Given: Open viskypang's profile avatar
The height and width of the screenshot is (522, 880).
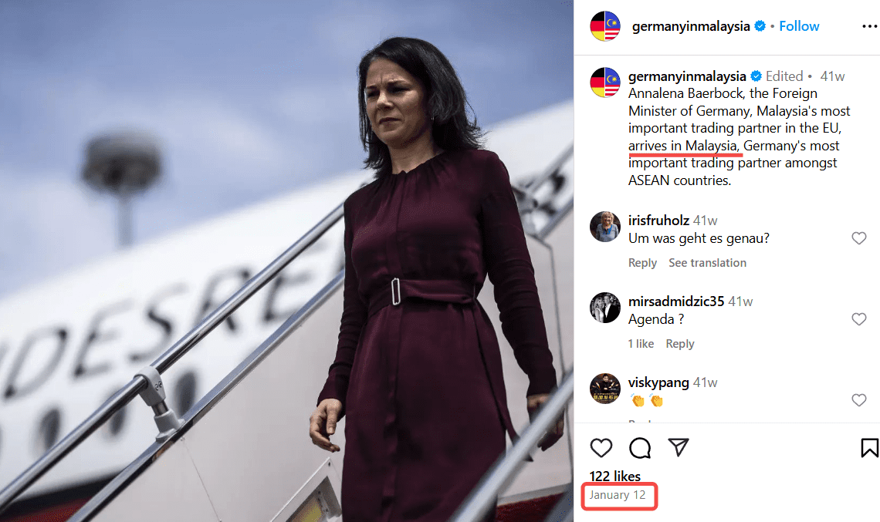Looking at the screenshot, I should tap(605, 388).
